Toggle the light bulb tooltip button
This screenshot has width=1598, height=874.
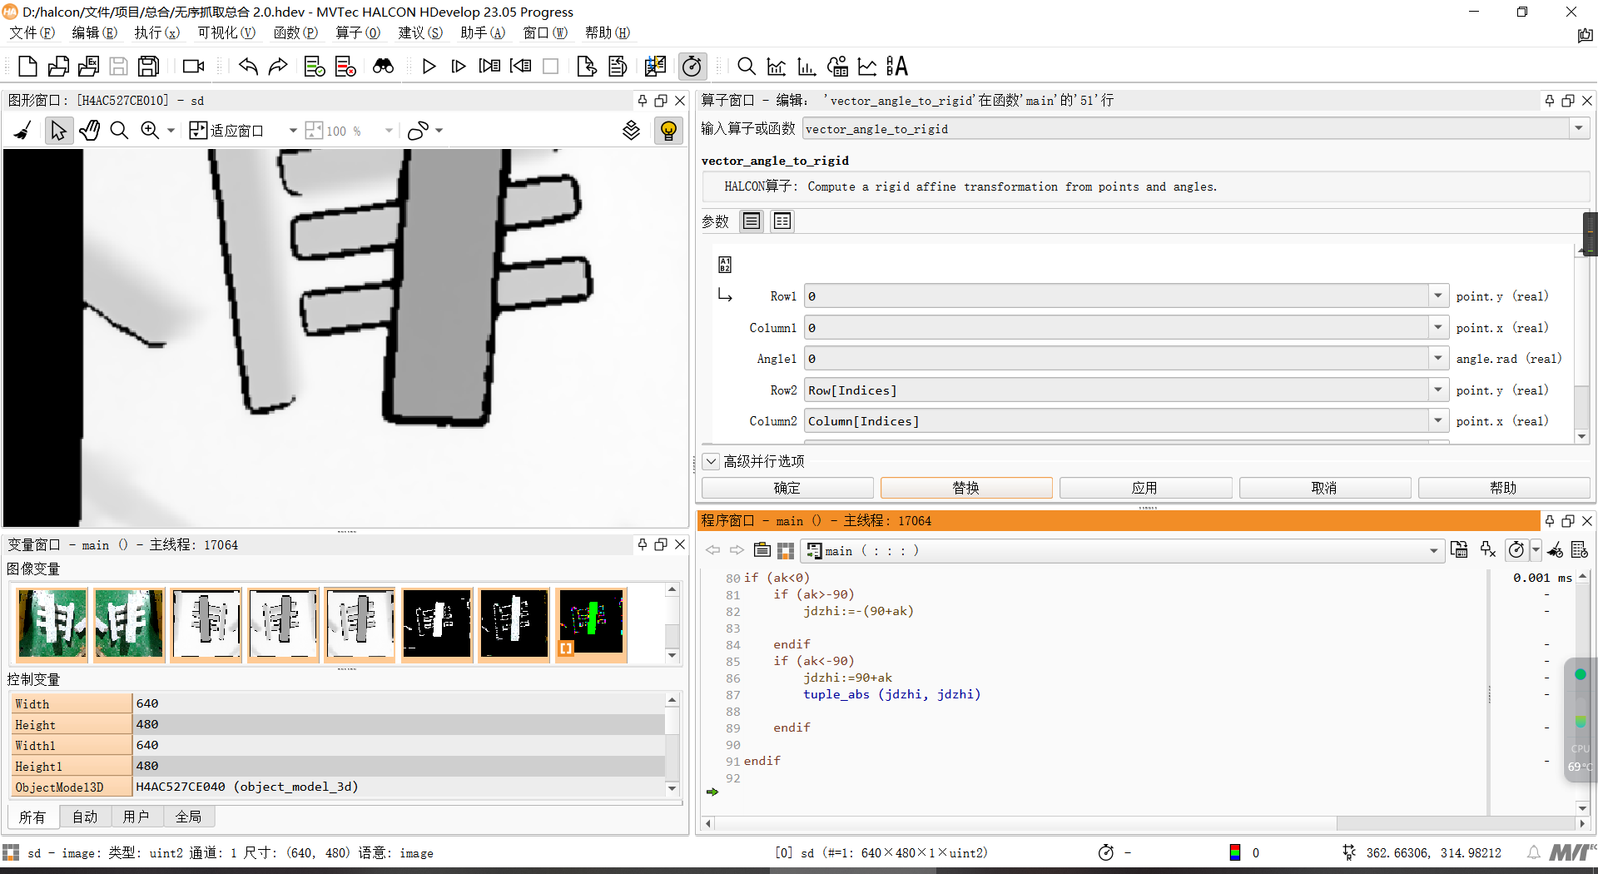[668, 131]
